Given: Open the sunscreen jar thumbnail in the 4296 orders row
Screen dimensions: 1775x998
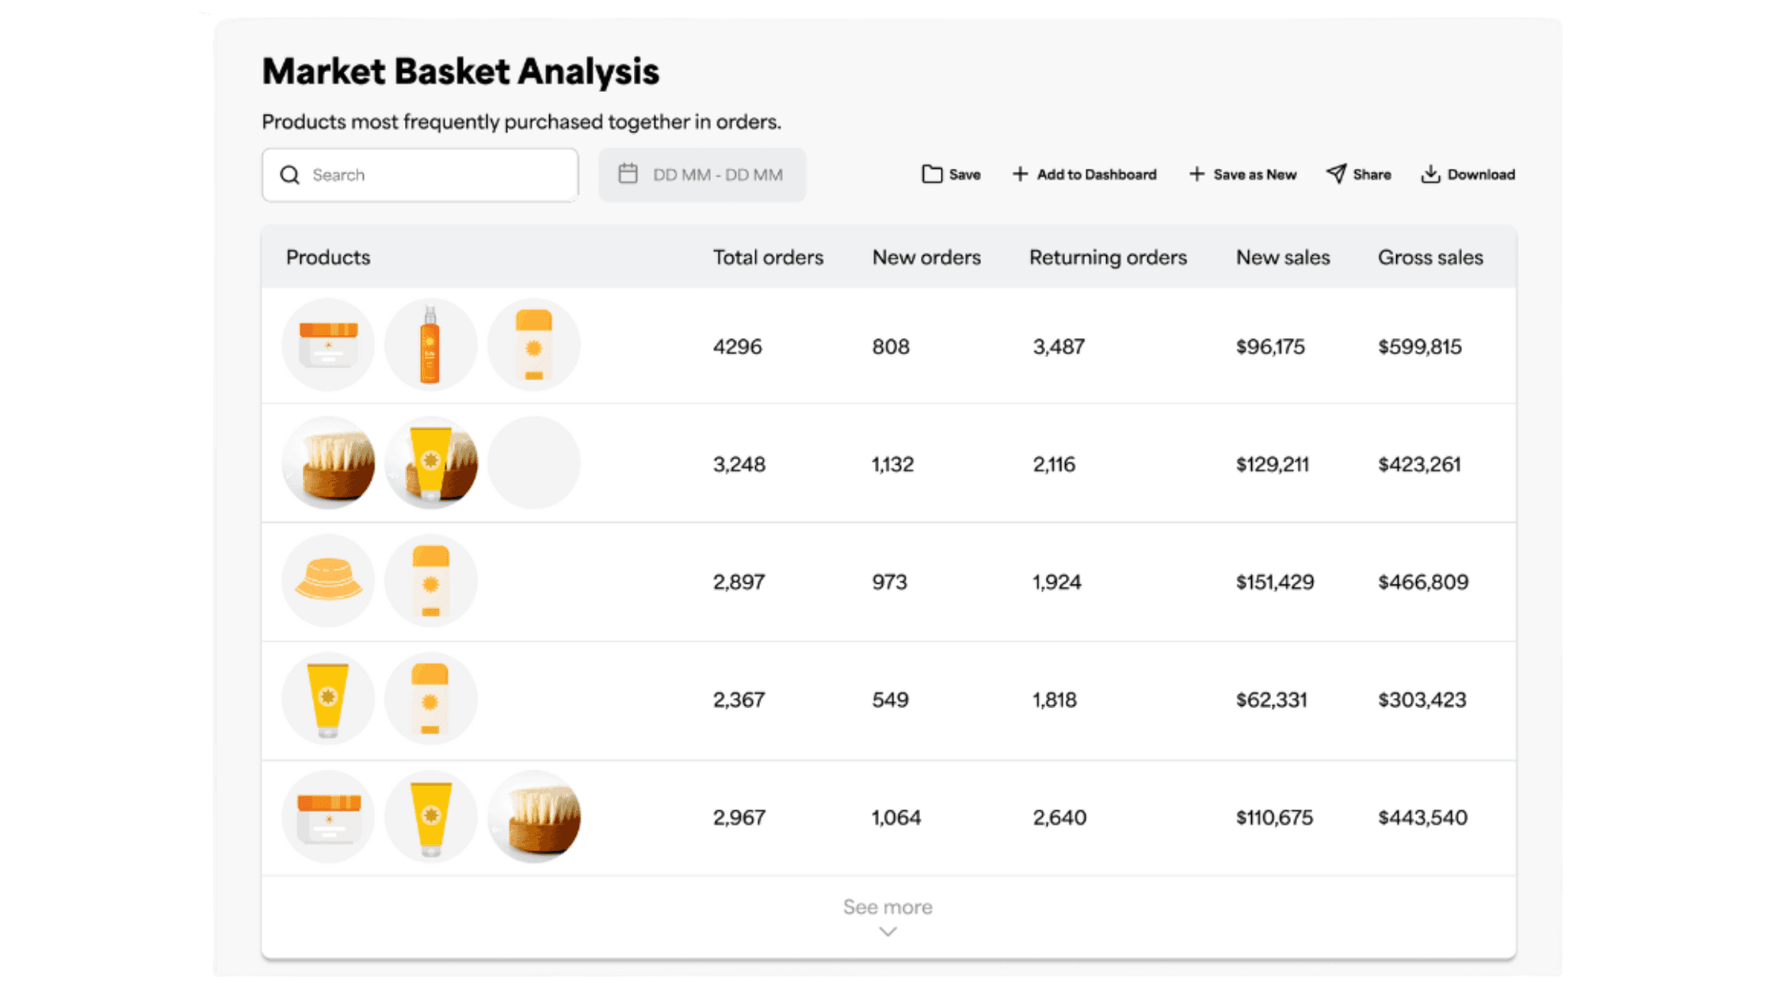Looking at the screenshot, I should click(x=328, y=345).
